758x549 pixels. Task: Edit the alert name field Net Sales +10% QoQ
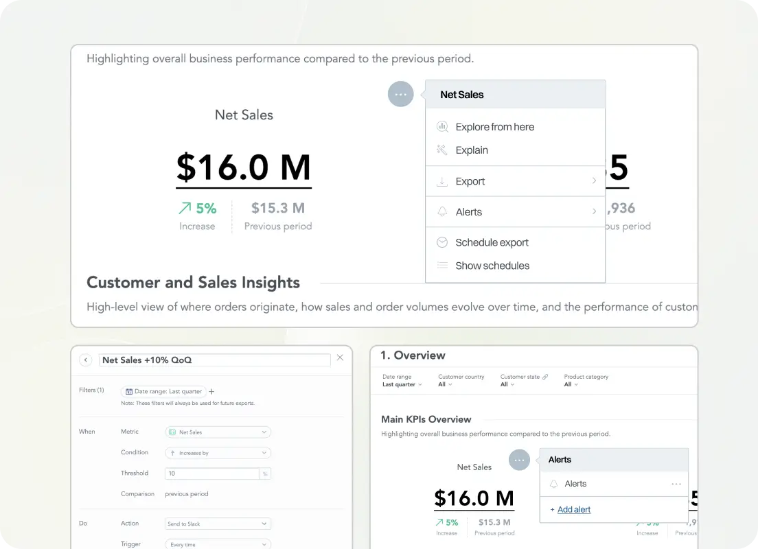click(214, 360)
